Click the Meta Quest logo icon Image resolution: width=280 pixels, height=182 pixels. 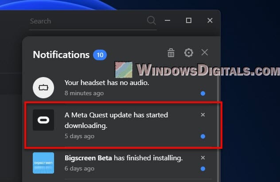[x=43, y=120]
